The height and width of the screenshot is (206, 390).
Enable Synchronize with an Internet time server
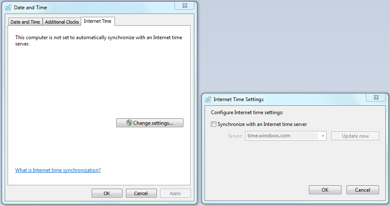tap(214, 124)
